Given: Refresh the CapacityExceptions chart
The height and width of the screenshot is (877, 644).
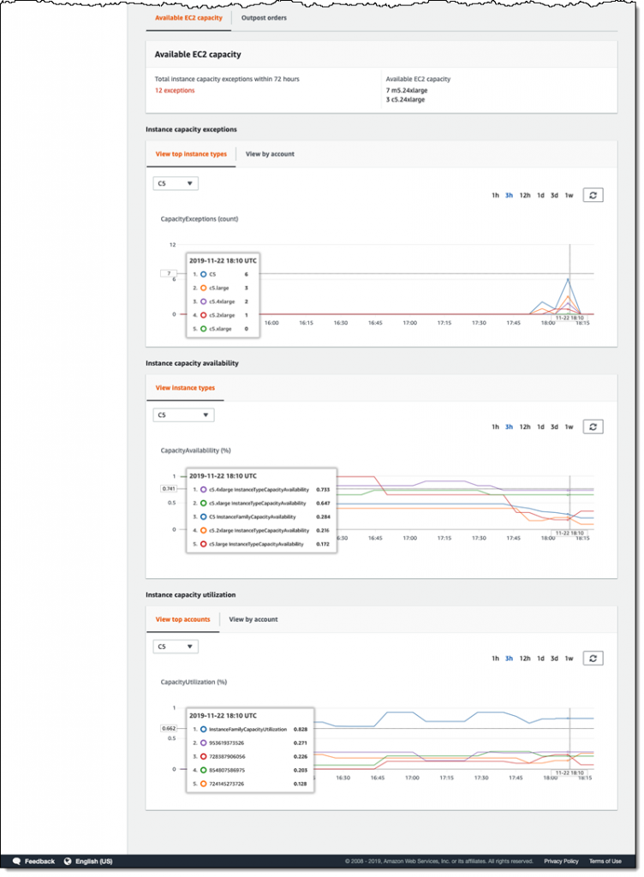Looking at the screenshot, I should (x=593, y=195).
